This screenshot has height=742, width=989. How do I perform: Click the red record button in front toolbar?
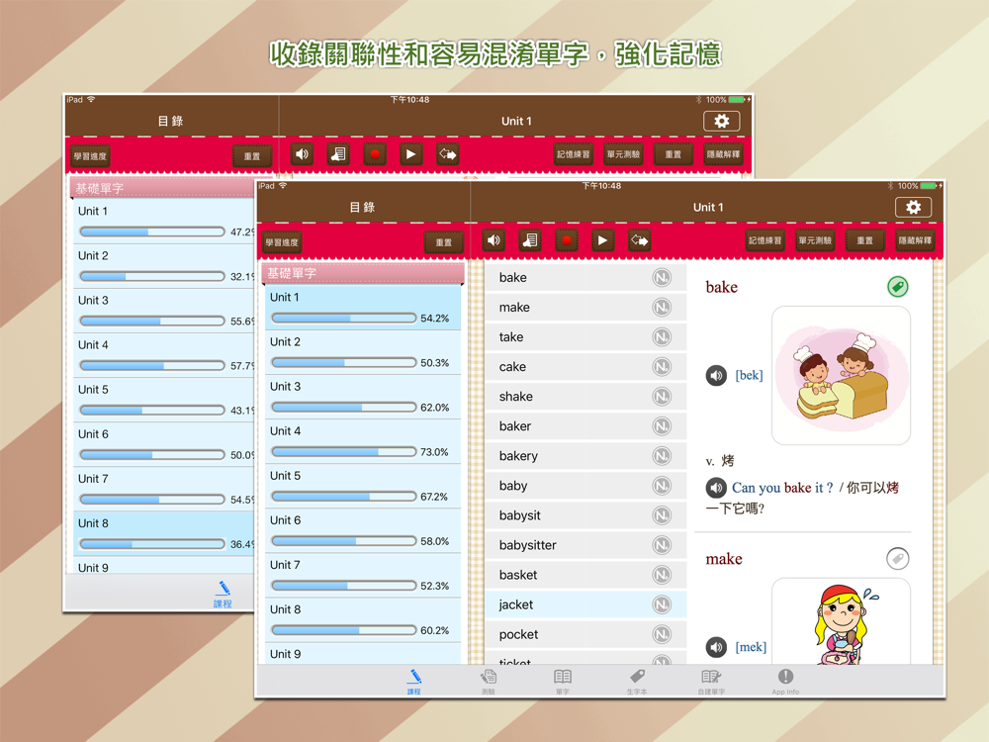pos(567,240)
